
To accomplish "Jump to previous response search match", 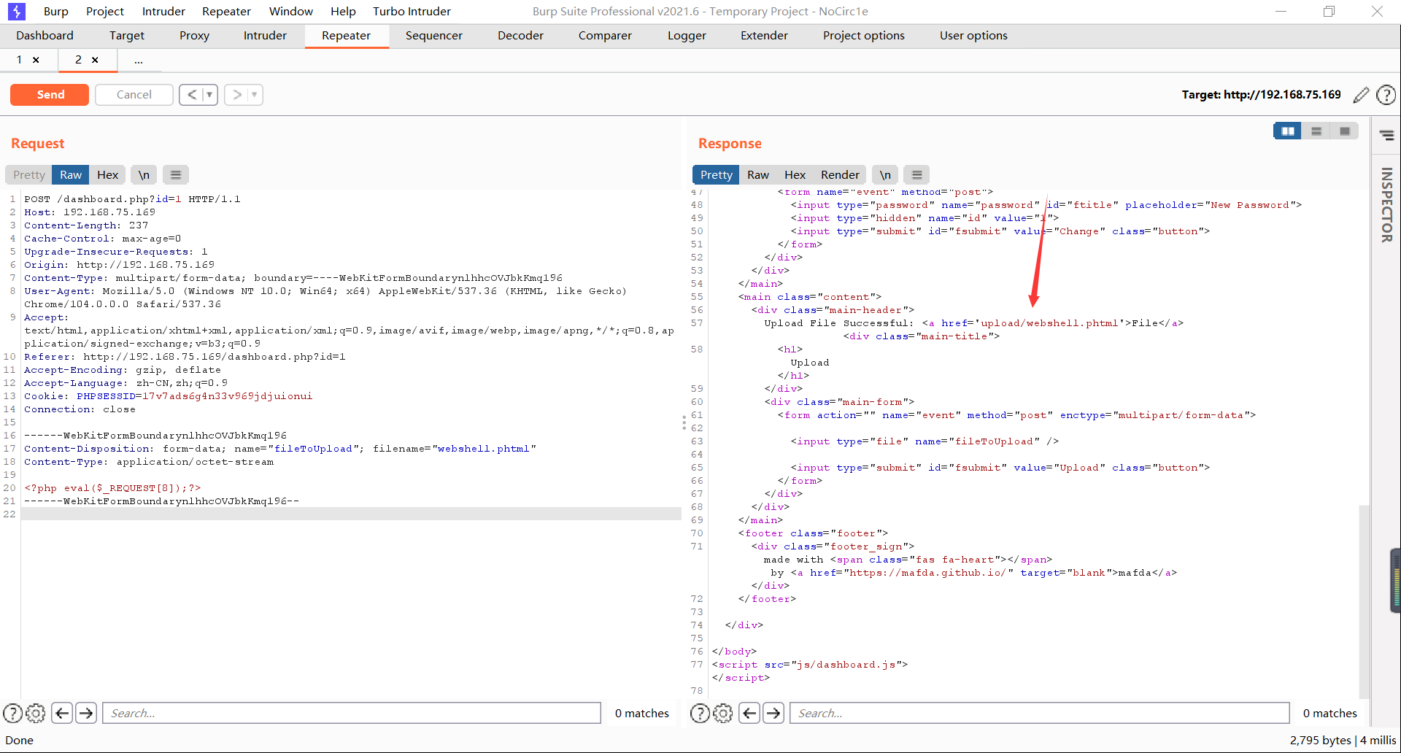I will [x=749, y=713].
